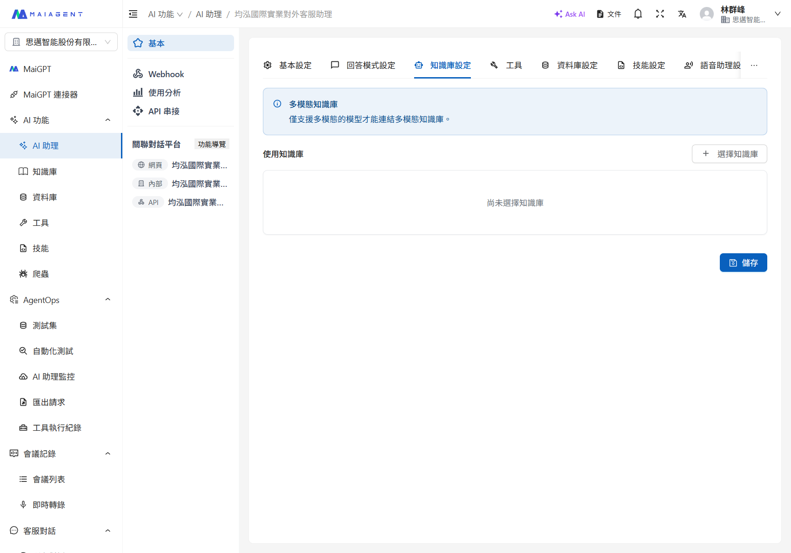Screen dimensions: 791x553
Task: Switch to the 資料庫設定 tab
Action: coord(570,65)
